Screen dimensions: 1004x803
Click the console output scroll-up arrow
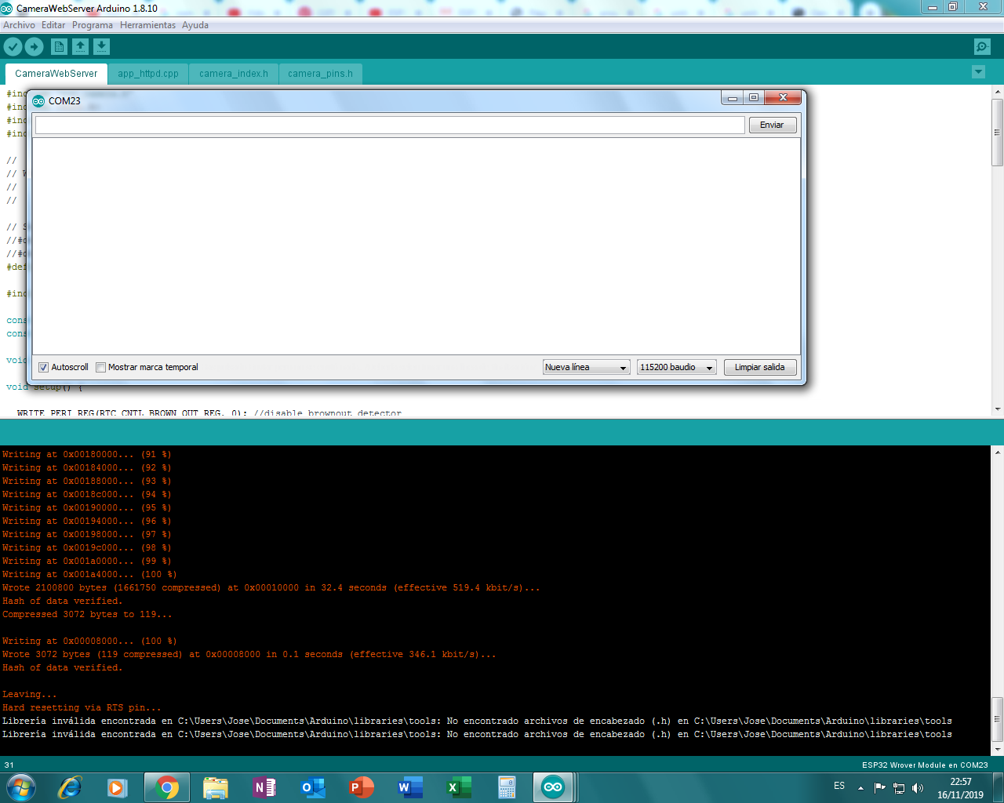pos(998,452)
